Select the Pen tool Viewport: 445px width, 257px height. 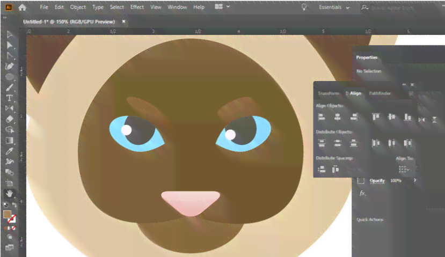(x=9, y=66)
